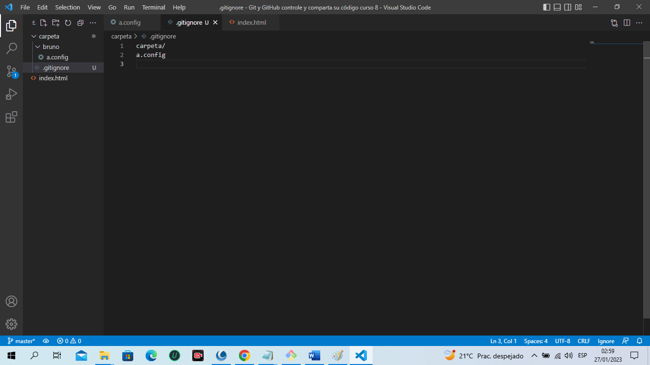Image resolution: width=650 pixels, height=365 pixels.
Task: Open File Explorer from the taskbar
Action: 105,355
